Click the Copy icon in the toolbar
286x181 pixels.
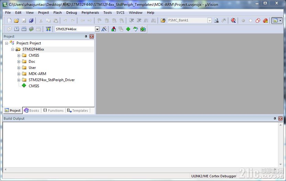pos(48,21)
